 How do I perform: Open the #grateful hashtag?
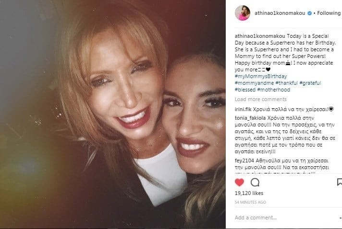tap(310, 83)
